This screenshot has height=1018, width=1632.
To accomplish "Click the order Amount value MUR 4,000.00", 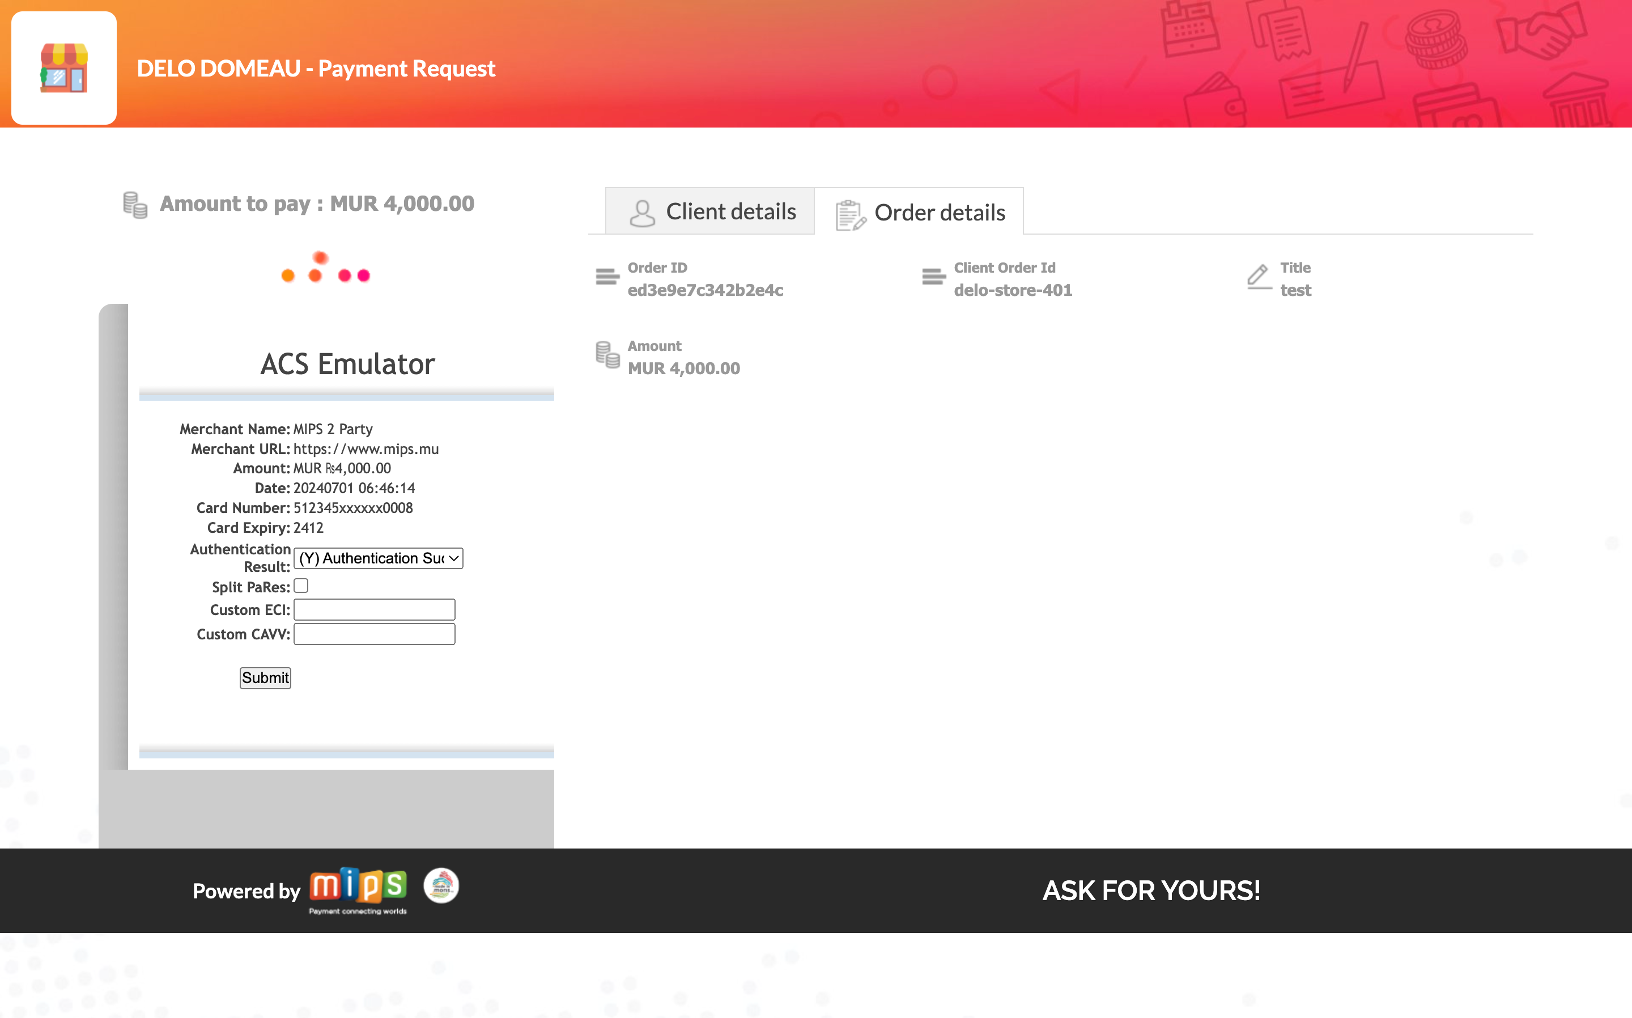I will [x=684, y=368].
